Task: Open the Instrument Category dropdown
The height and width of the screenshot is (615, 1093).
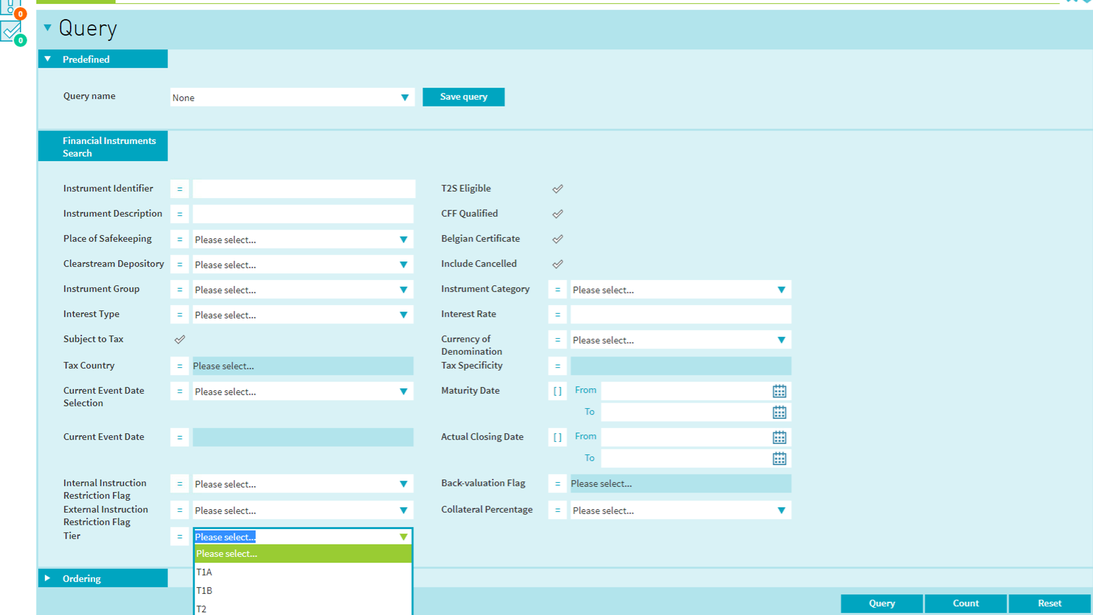Action: [680, 290]
